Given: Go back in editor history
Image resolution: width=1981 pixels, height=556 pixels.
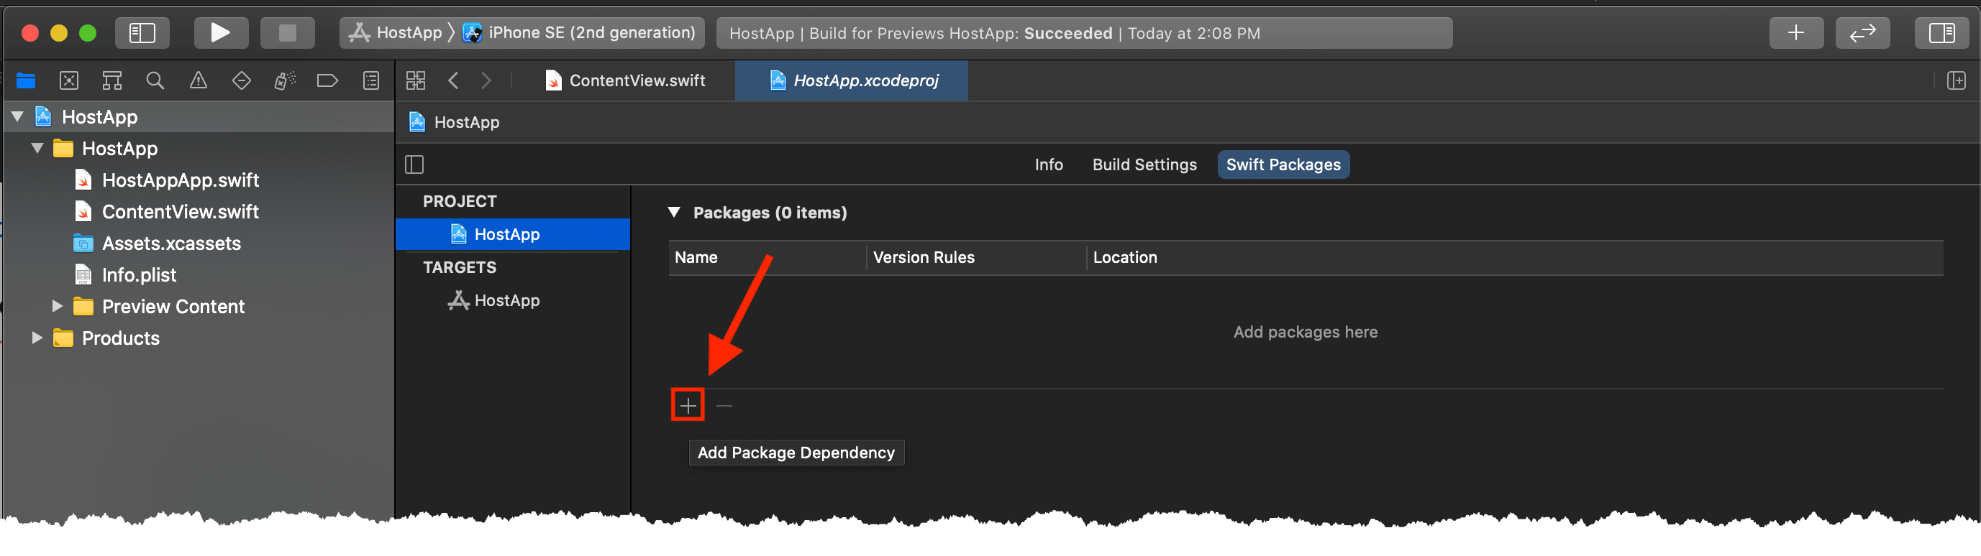Looking at the screenshot, I should (x=454, y=80).
